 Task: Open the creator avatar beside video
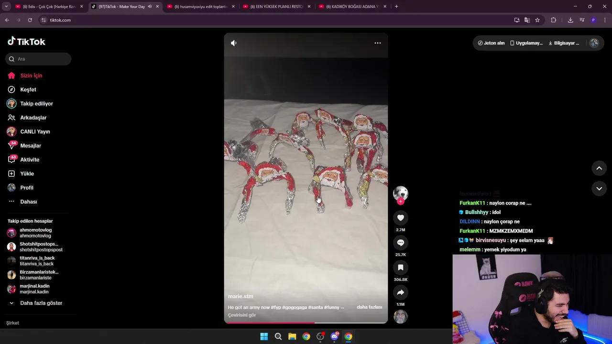click(400, 193)
